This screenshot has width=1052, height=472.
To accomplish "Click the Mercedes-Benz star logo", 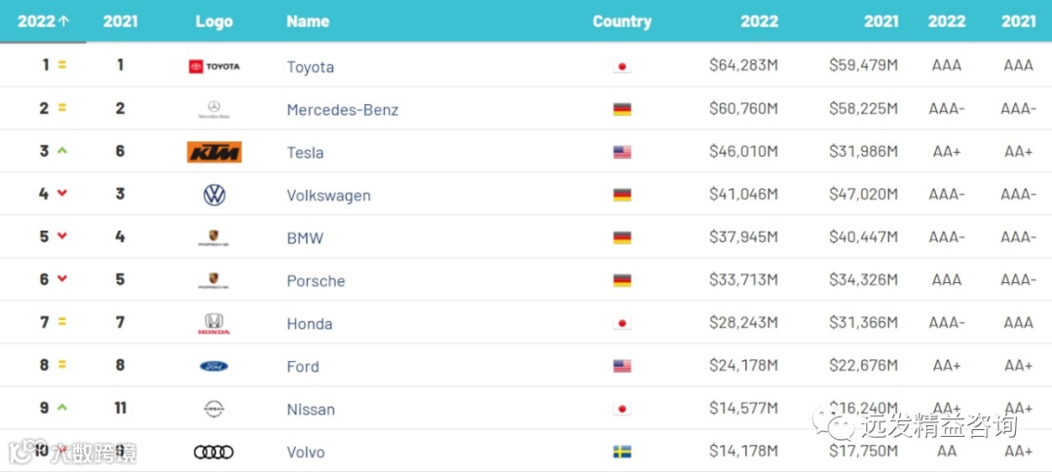I will 213,109.
